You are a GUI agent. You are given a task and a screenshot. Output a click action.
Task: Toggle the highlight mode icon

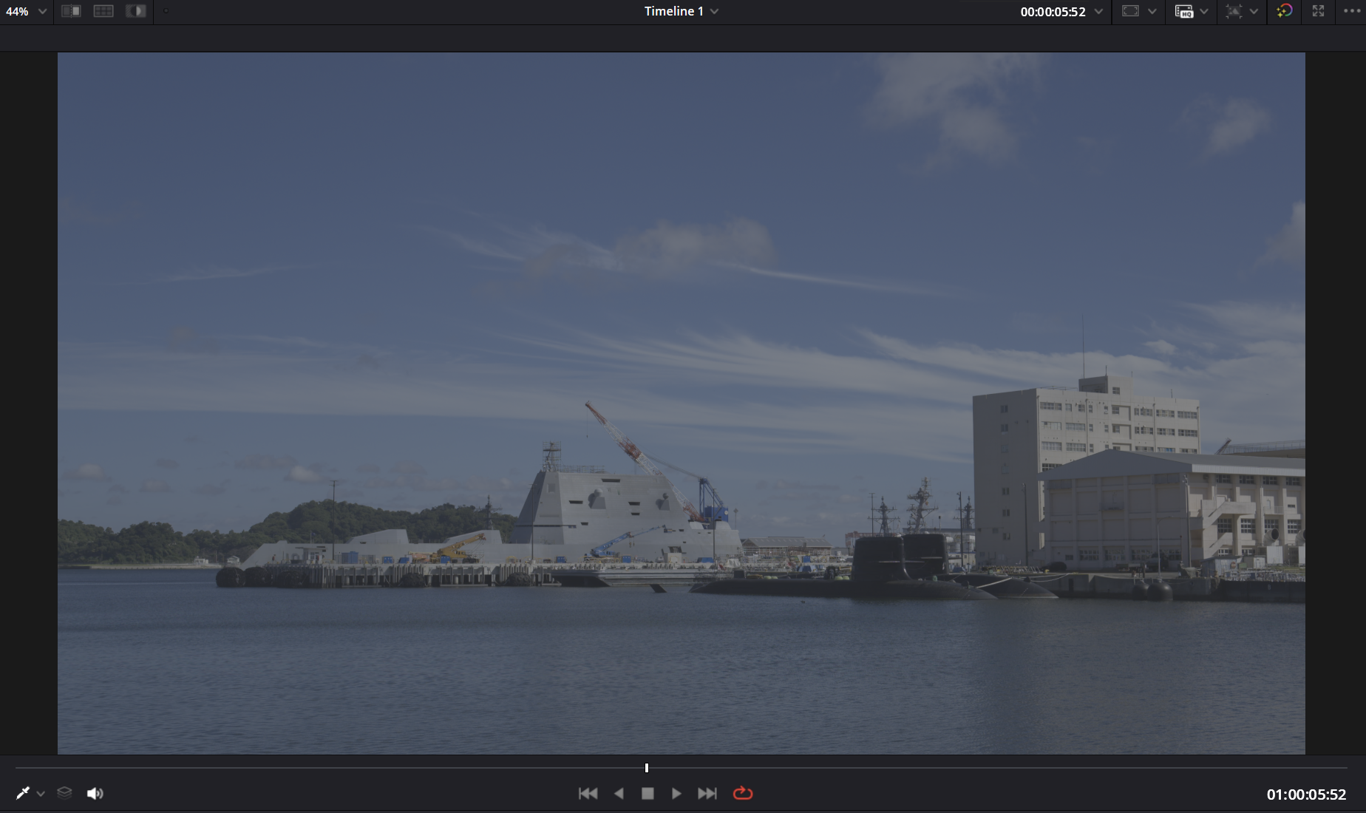[x=136, y=11]
